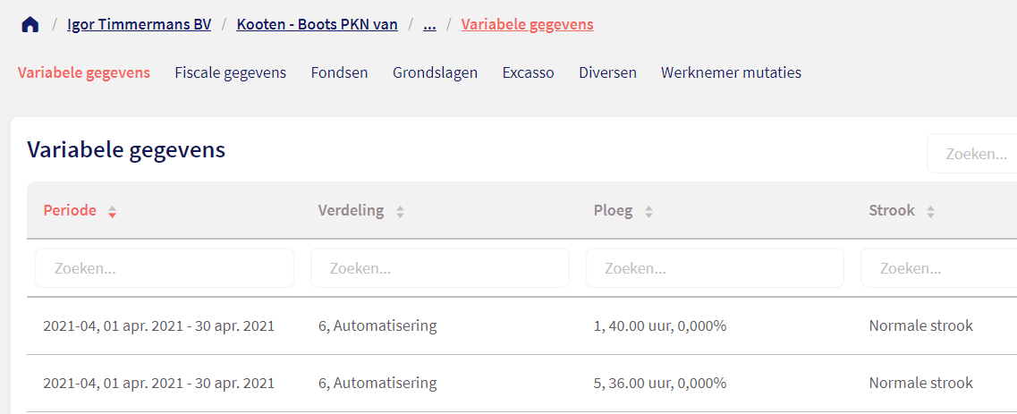Click Variabele gegevens breadcrumb link

527,25
